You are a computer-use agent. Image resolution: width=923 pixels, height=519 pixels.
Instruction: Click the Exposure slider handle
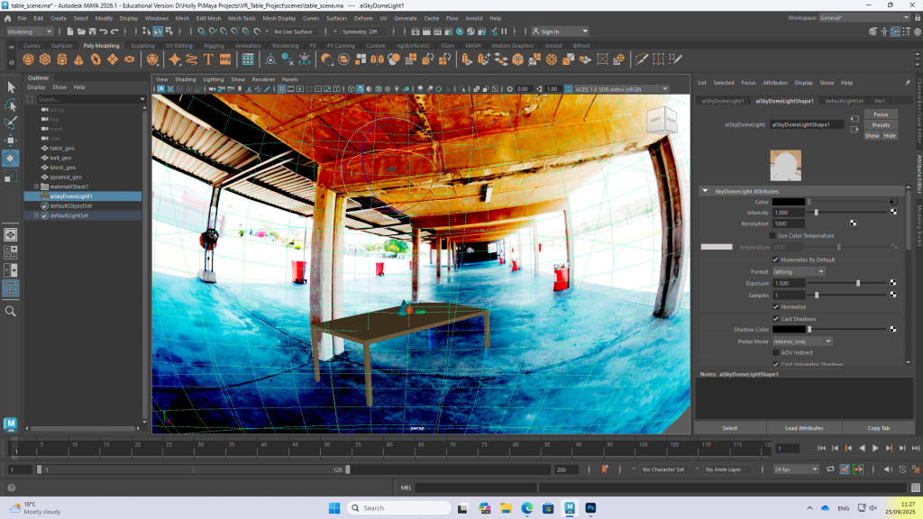pyautogui.click(x=858, y=283)
